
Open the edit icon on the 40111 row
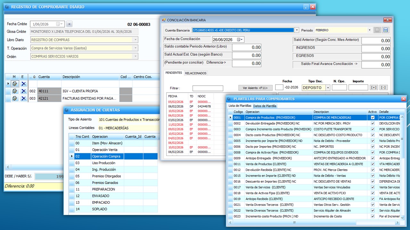tap(14, 91)
